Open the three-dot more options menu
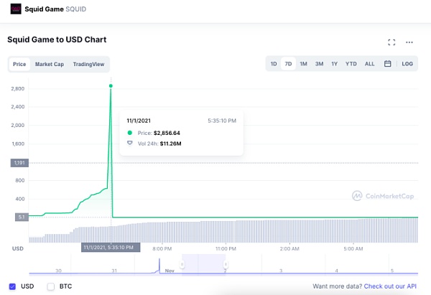The image size is (431, 295). point(409,42)
